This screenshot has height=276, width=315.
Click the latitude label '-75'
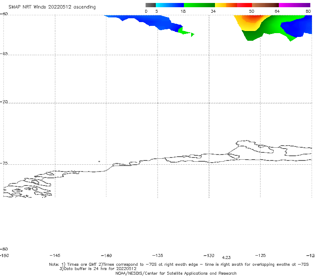tap(4, 163)
